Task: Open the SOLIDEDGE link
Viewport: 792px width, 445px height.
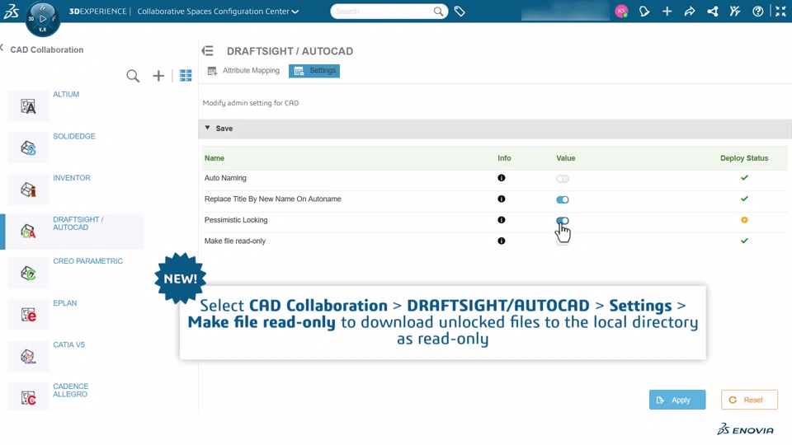Action: click(x=74, y=136)
